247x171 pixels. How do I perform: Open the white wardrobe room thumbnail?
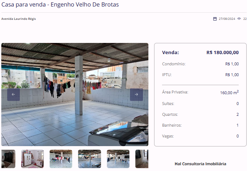click(x=32, y=159)
